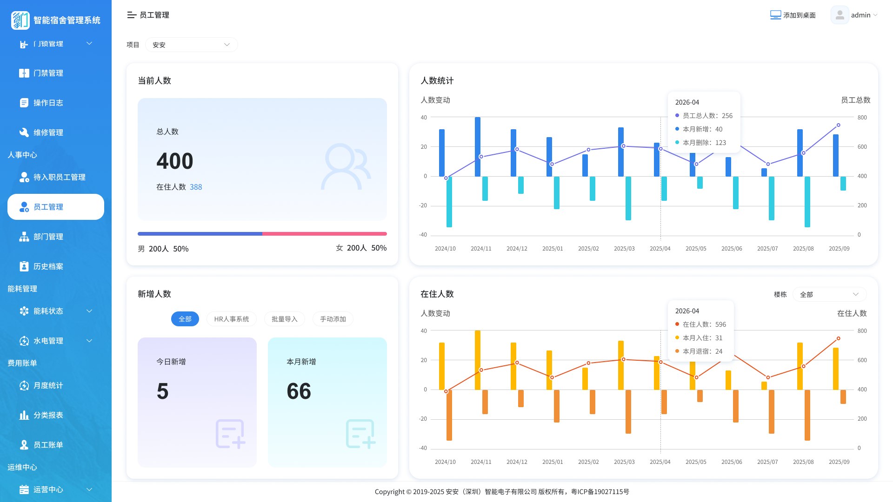This screenshot has width=893, height=502.
Task: Click the 水电管理 icon in sidebar
Action: (x=24, y=341)
